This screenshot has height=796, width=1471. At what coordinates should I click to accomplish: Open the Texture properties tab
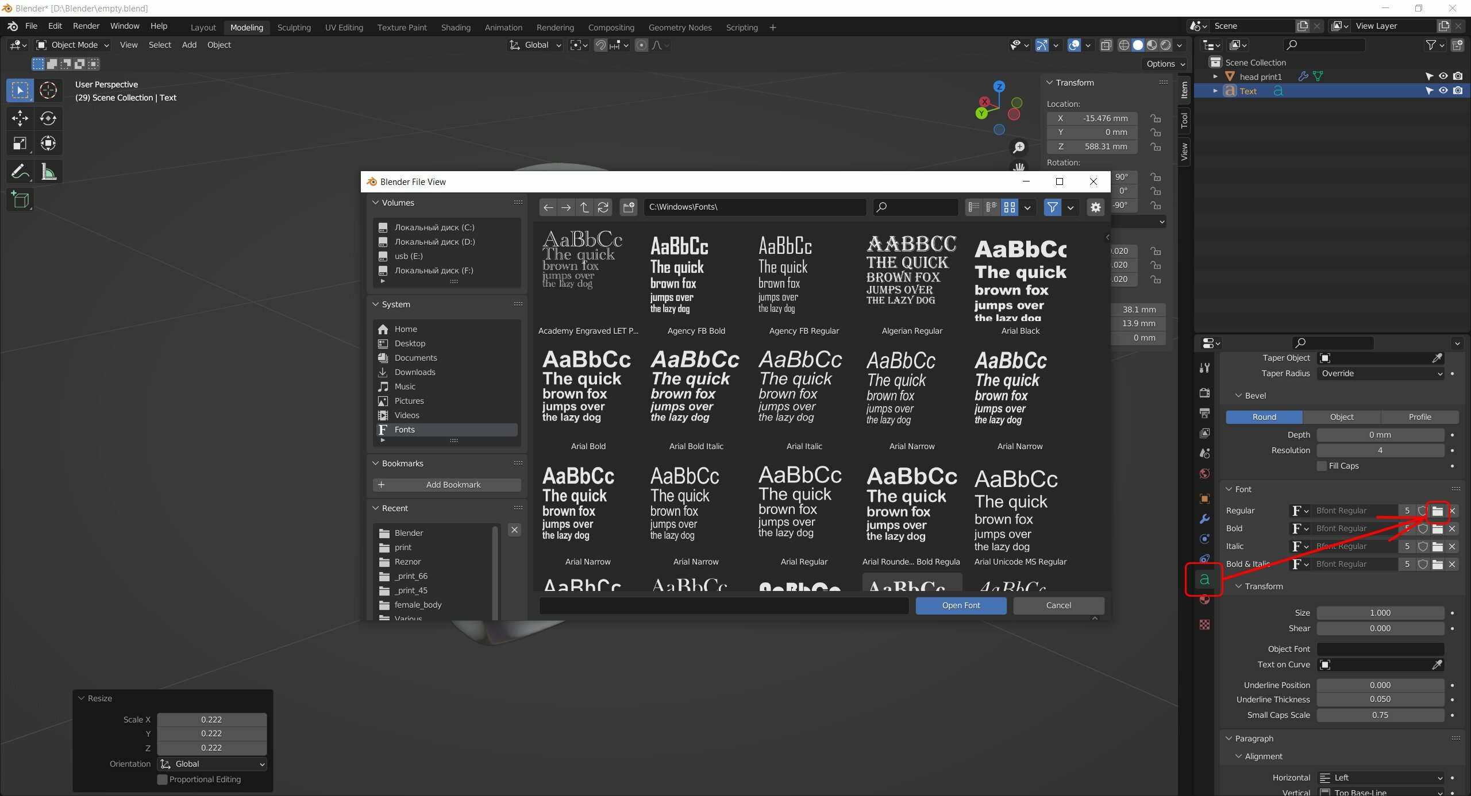point(1204,625)
